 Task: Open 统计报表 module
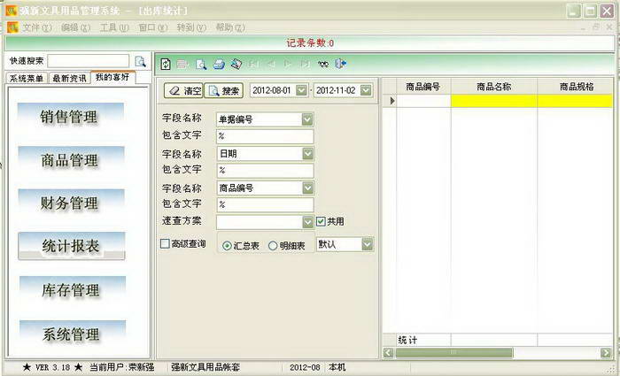pyautogui.click(x=71, y=246)
